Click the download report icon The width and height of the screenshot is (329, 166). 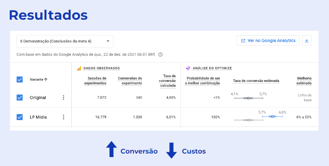(x=307, y=41)
